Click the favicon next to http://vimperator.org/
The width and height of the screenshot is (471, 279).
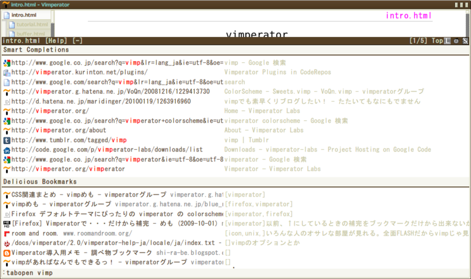(6, 111)
